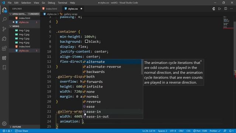Screen dimensions: 236x133
Task: Choose ease suggestion
Action: tap(112, 106)
